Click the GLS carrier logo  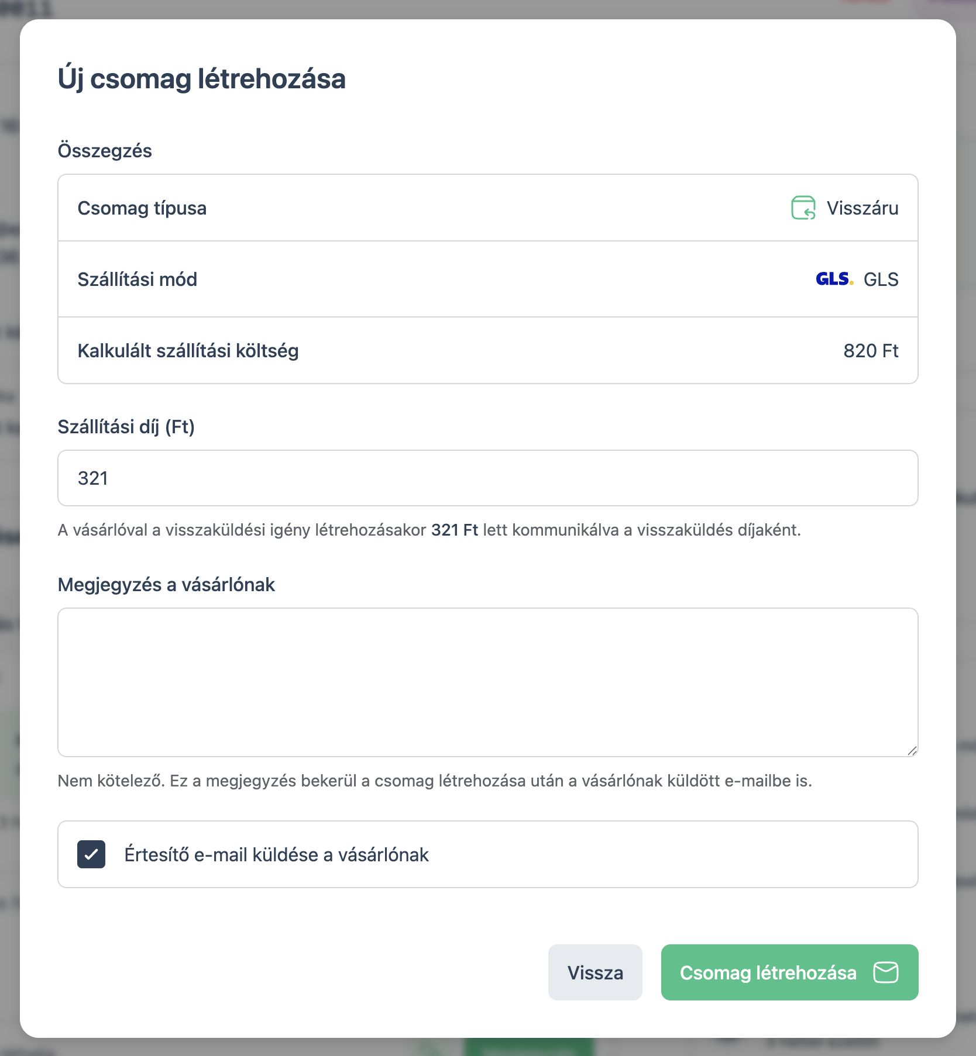(834, 279)
